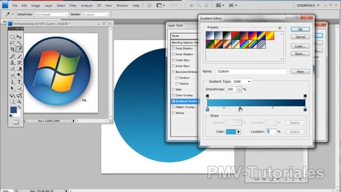Image resolution: width=341 pixels, height=192 pixels.
Task: Enable the Color Overlay checkbox
Action: pyautogui.click(x=174, y=95)
